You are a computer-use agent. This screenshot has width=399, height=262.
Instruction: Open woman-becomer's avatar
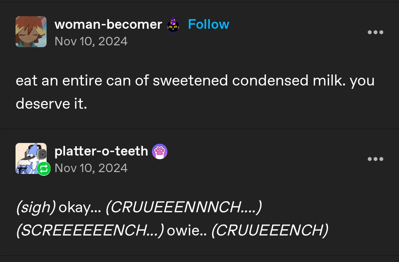tap(31, 32)
